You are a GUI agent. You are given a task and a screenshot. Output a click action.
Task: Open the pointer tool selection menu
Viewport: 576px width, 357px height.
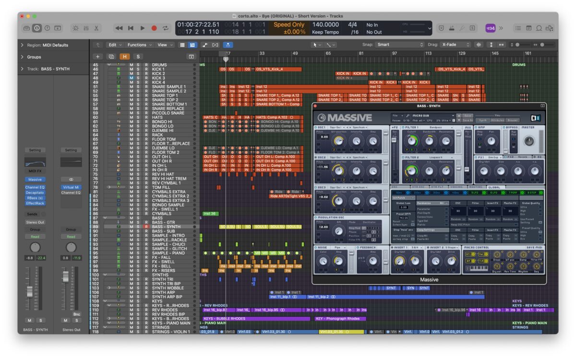317,45
